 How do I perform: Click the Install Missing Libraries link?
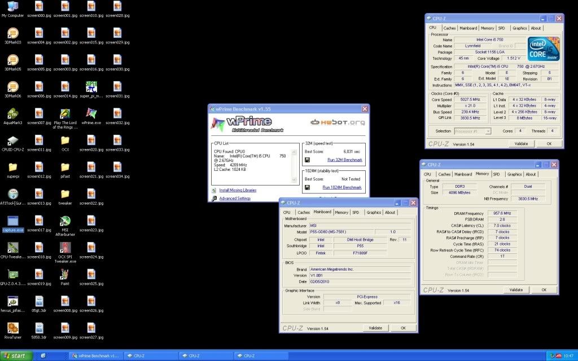238,190
